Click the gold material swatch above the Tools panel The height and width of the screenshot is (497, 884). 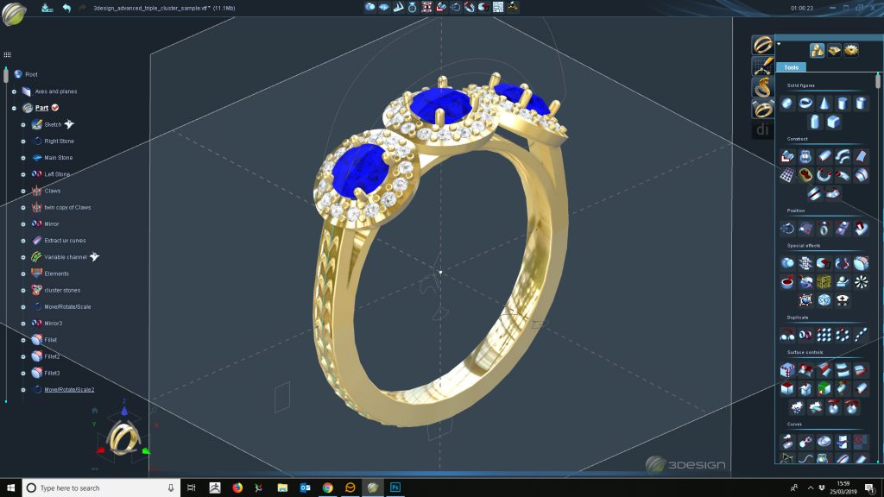[x=816, y=50]
